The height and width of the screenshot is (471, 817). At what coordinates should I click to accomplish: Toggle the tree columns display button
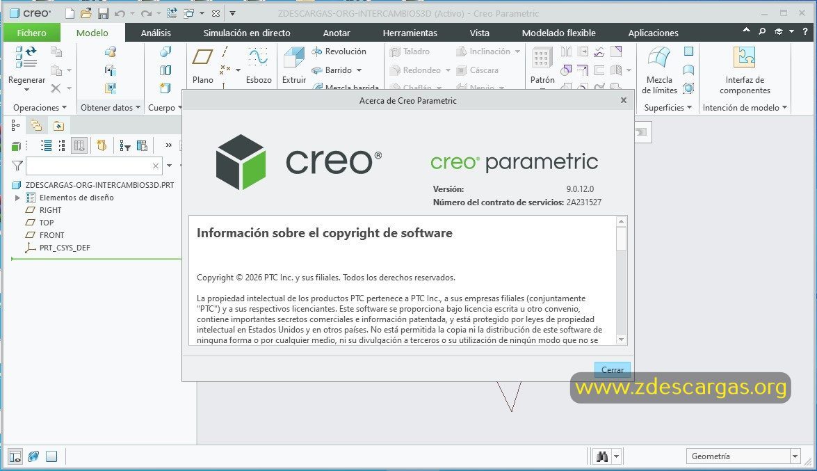point(79,145)
